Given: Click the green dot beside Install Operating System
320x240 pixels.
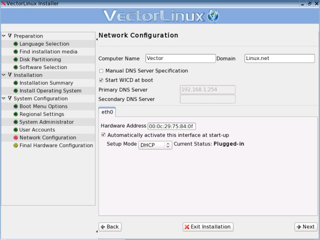Looking at the screenshot, I should coord(15,91).
